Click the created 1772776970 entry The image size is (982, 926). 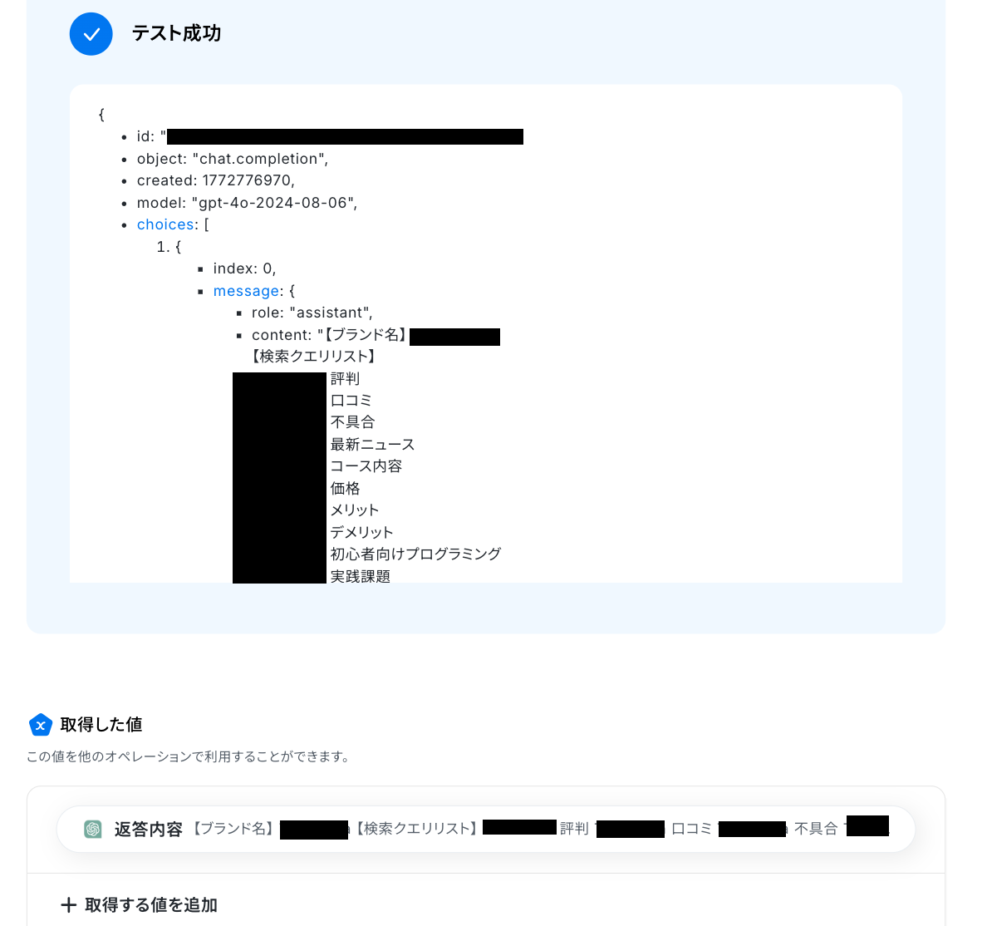coord(216,180)
